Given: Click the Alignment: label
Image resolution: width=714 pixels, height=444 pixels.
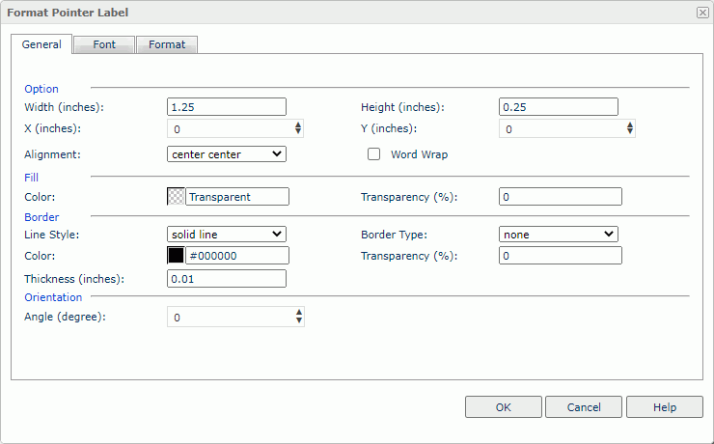Looking at the screenshot, I should pos(52,154).
